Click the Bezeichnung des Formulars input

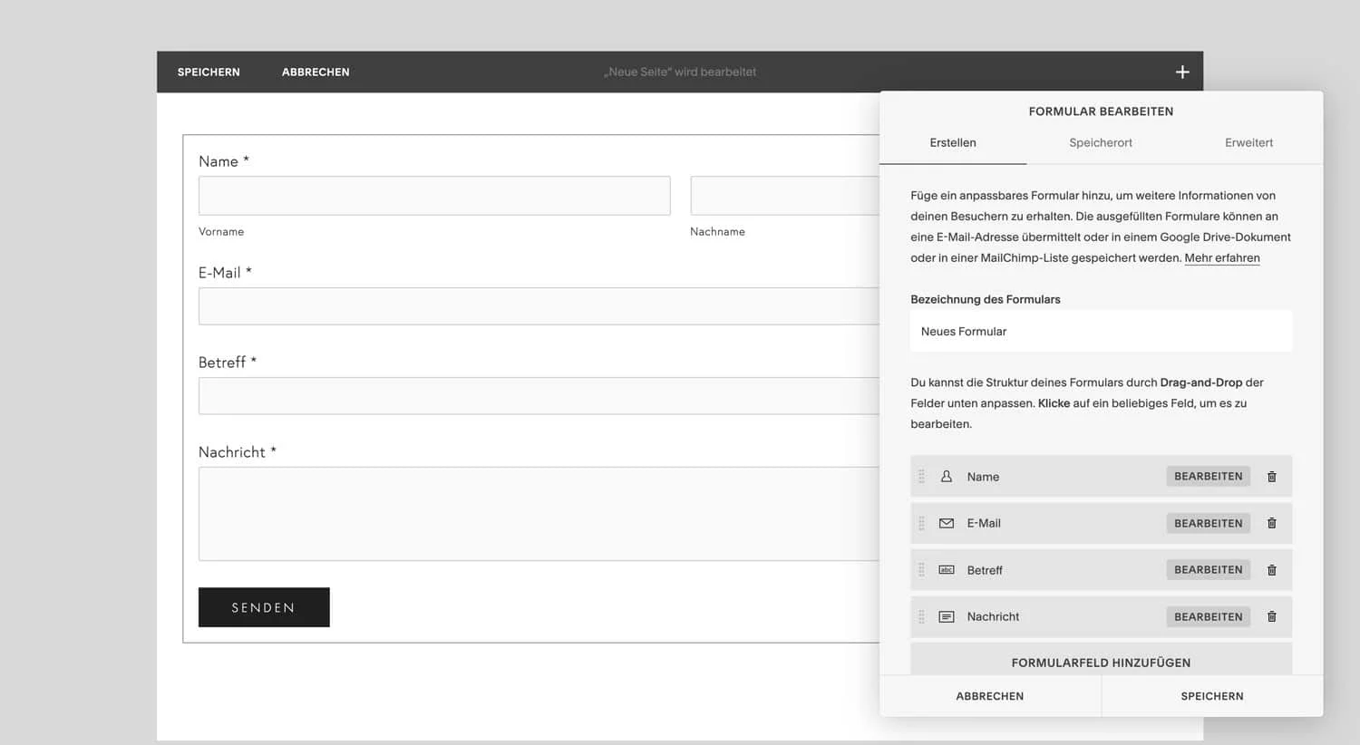[1101, 332]
